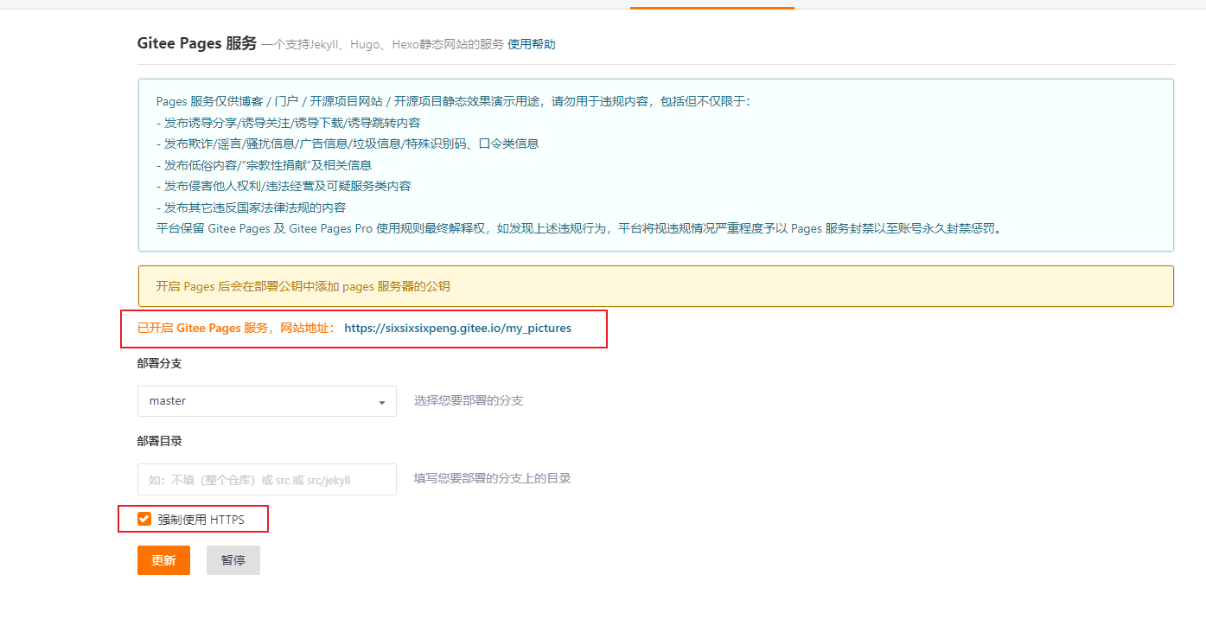
Task: Click the gray 暂停 button
Action: pyautogui.click(x=233, y=560)
